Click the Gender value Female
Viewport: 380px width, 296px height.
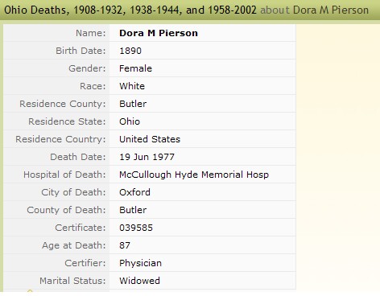pos(135,68)
